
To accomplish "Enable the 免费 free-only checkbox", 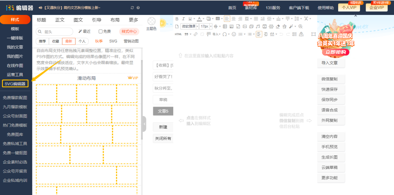I will tap(101, 32).
